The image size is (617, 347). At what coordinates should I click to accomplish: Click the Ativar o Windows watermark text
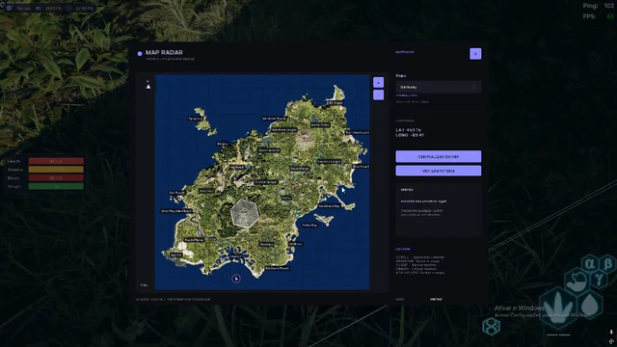pos(520,308)
